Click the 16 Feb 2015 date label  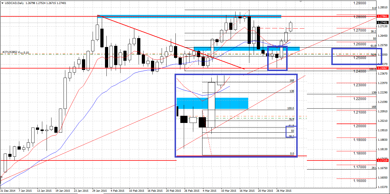coord(156,191)
